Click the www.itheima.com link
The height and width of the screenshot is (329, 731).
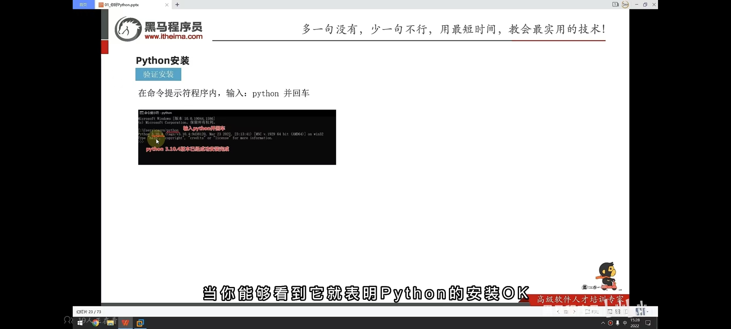tap(173, 36)
